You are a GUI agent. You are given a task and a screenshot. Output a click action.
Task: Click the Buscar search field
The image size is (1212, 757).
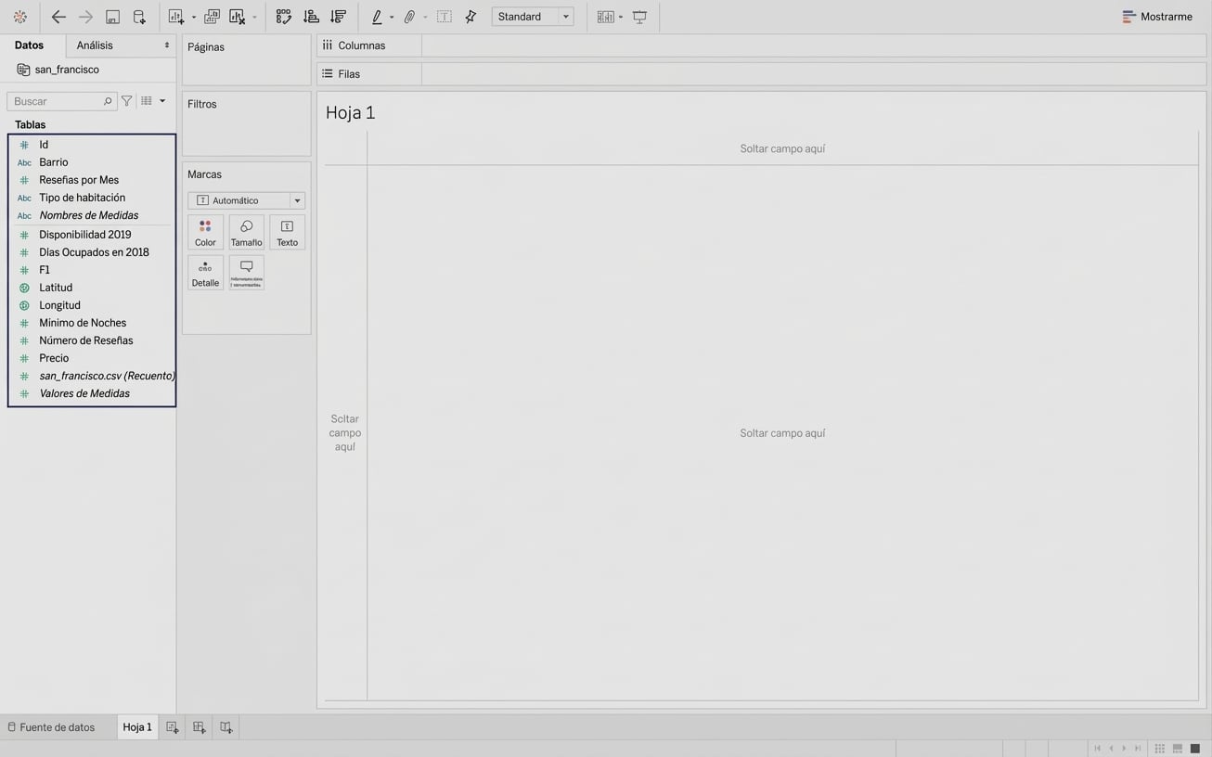click(x=58, y=101)
